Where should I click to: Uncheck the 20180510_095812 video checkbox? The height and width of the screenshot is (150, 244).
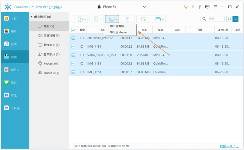73,38
